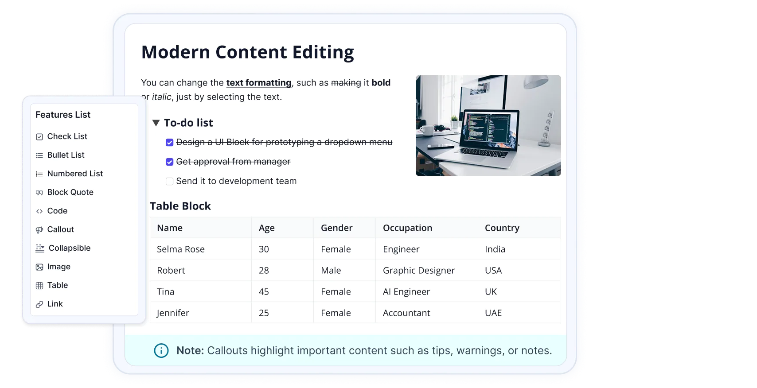Click the strikethrough word making
This screenshot has width=757, height=388.
click(x=346, y=83)
